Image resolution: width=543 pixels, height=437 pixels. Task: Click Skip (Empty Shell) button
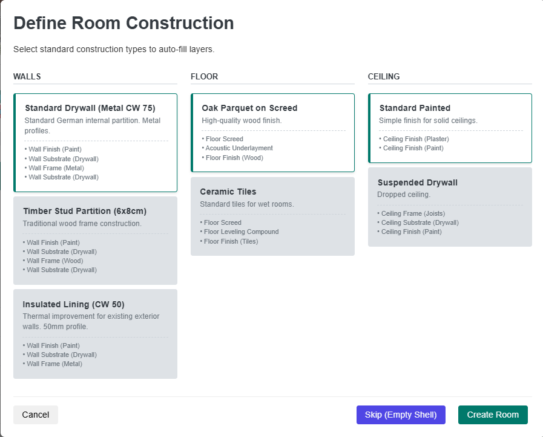[x=401, y=415]
